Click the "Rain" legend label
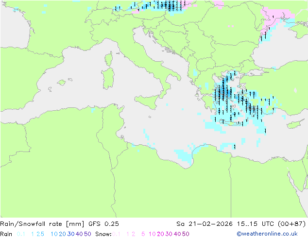This screenshot has width=308, height=238. pos(6,234)
